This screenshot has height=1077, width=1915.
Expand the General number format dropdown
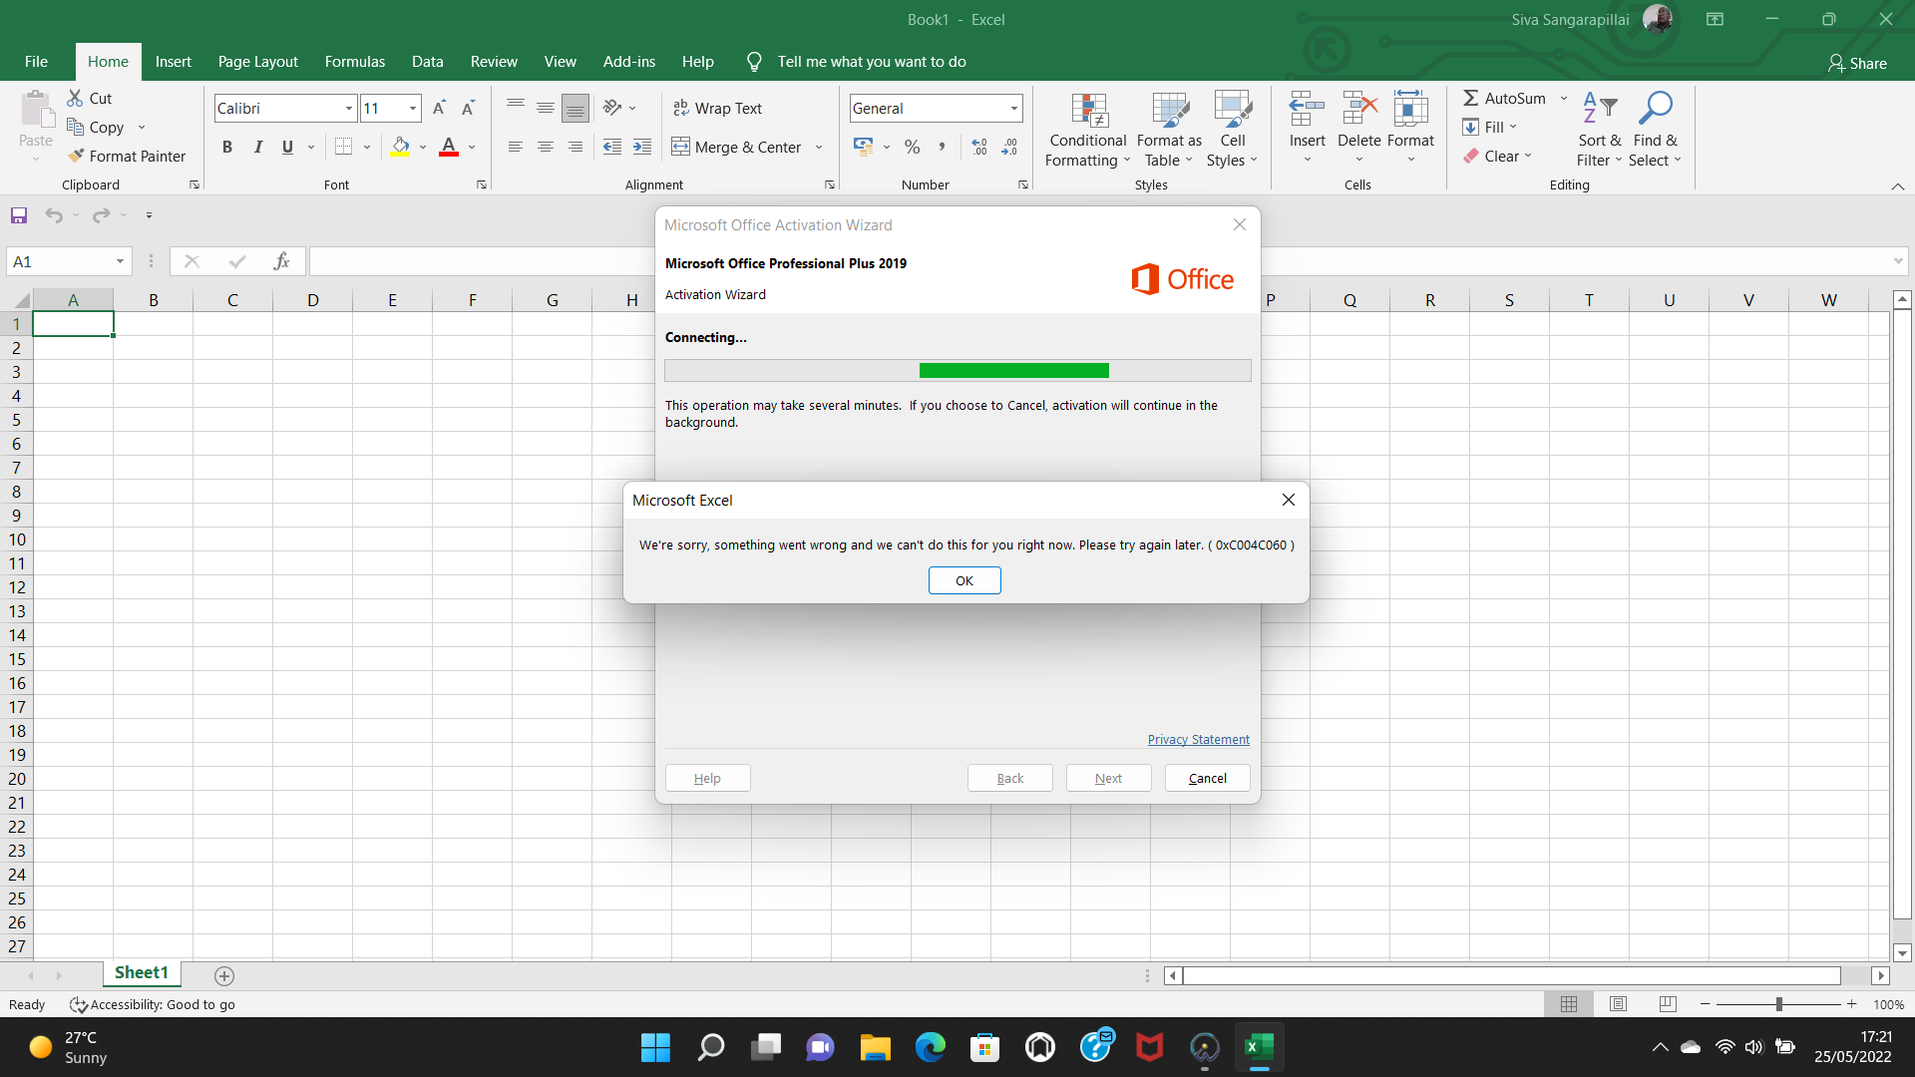click(1013, 108)
